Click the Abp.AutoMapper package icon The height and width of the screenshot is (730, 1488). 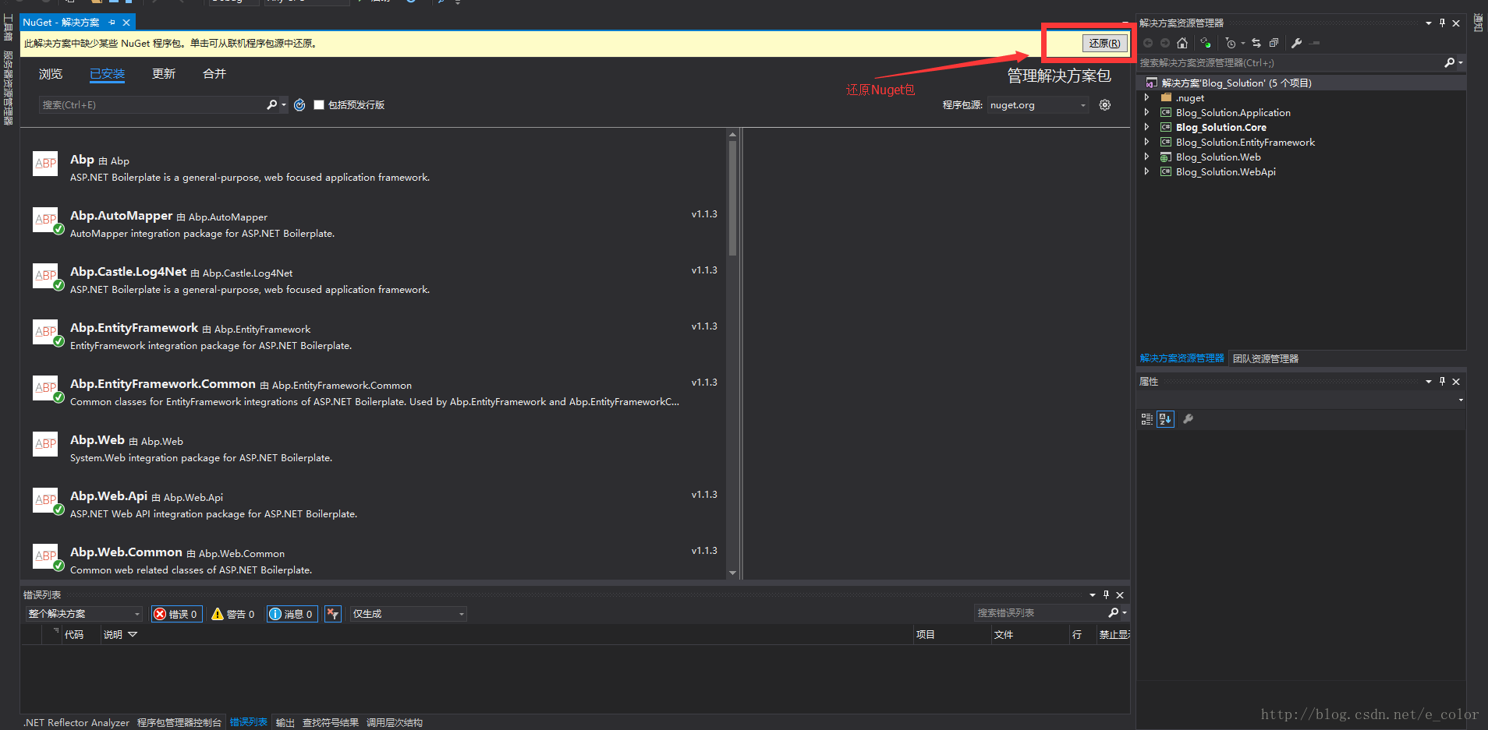[46, 220]
